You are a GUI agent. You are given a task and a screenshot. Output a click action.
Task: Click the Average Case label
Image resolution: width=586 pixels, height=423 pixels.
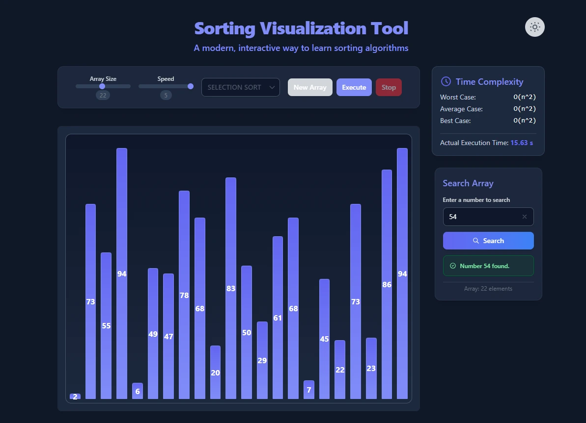[461, 109]
